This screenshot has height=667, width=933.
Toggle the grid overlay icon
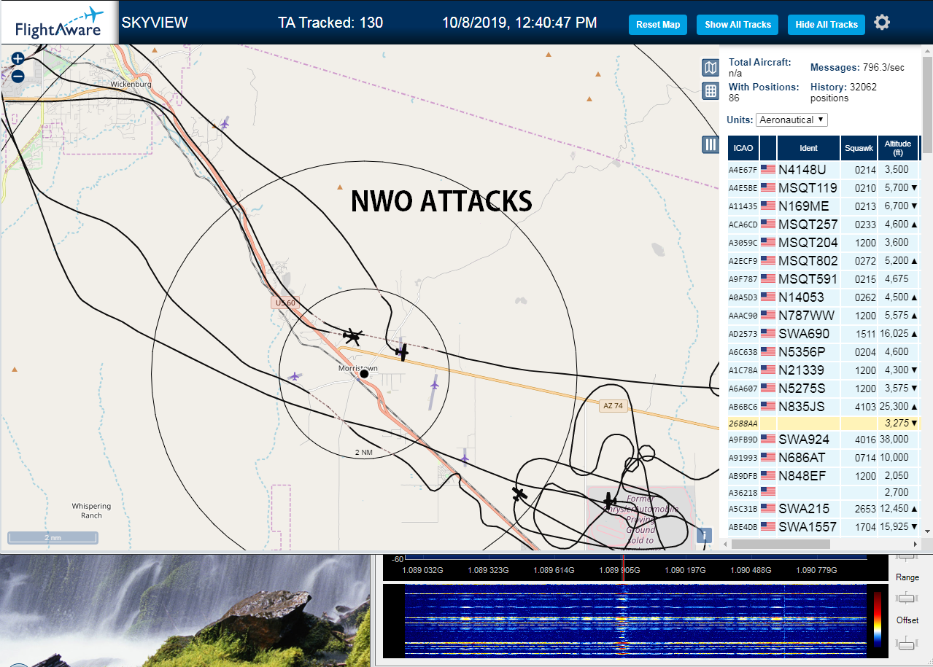click(x=711, y=90)
